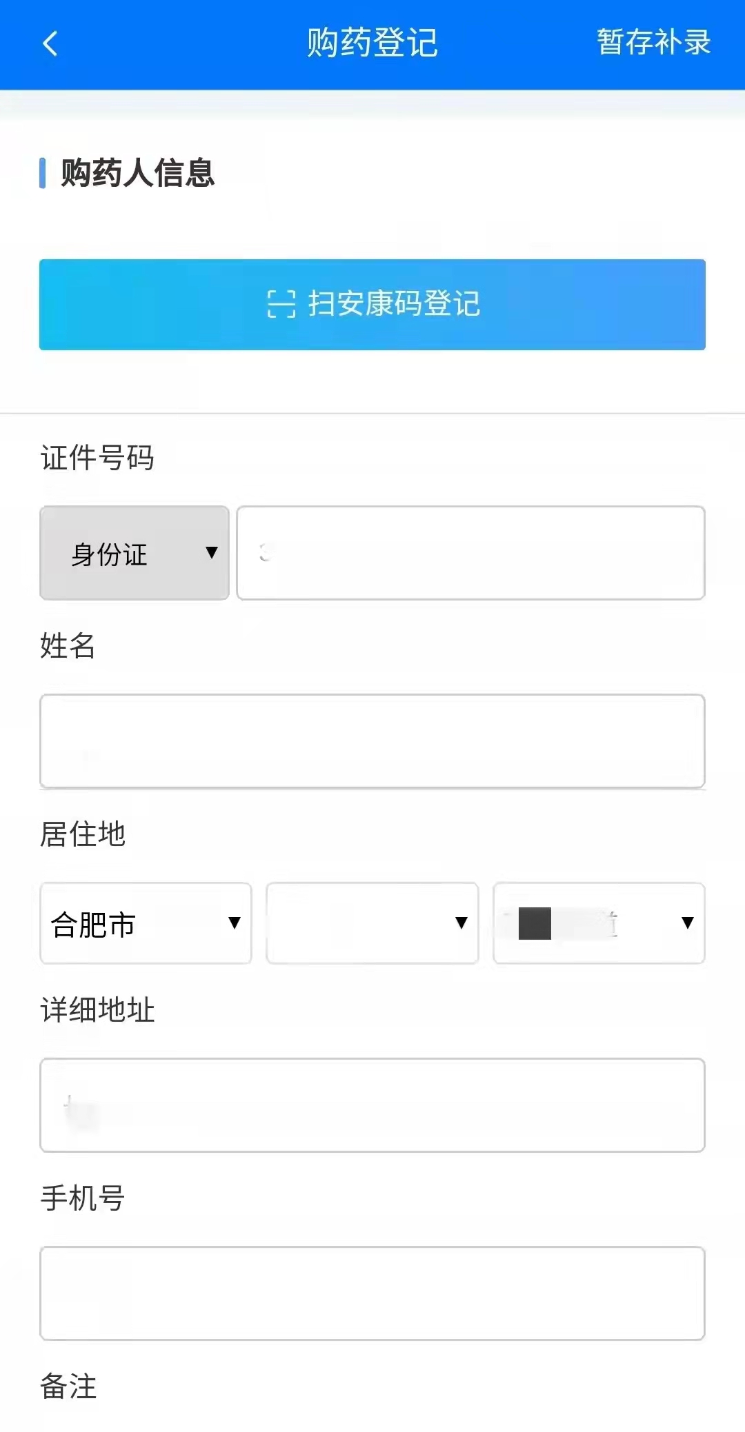Click the 详细地址 input box
This screenshot has height=1432, width=745.
(x=372, y=1105)
